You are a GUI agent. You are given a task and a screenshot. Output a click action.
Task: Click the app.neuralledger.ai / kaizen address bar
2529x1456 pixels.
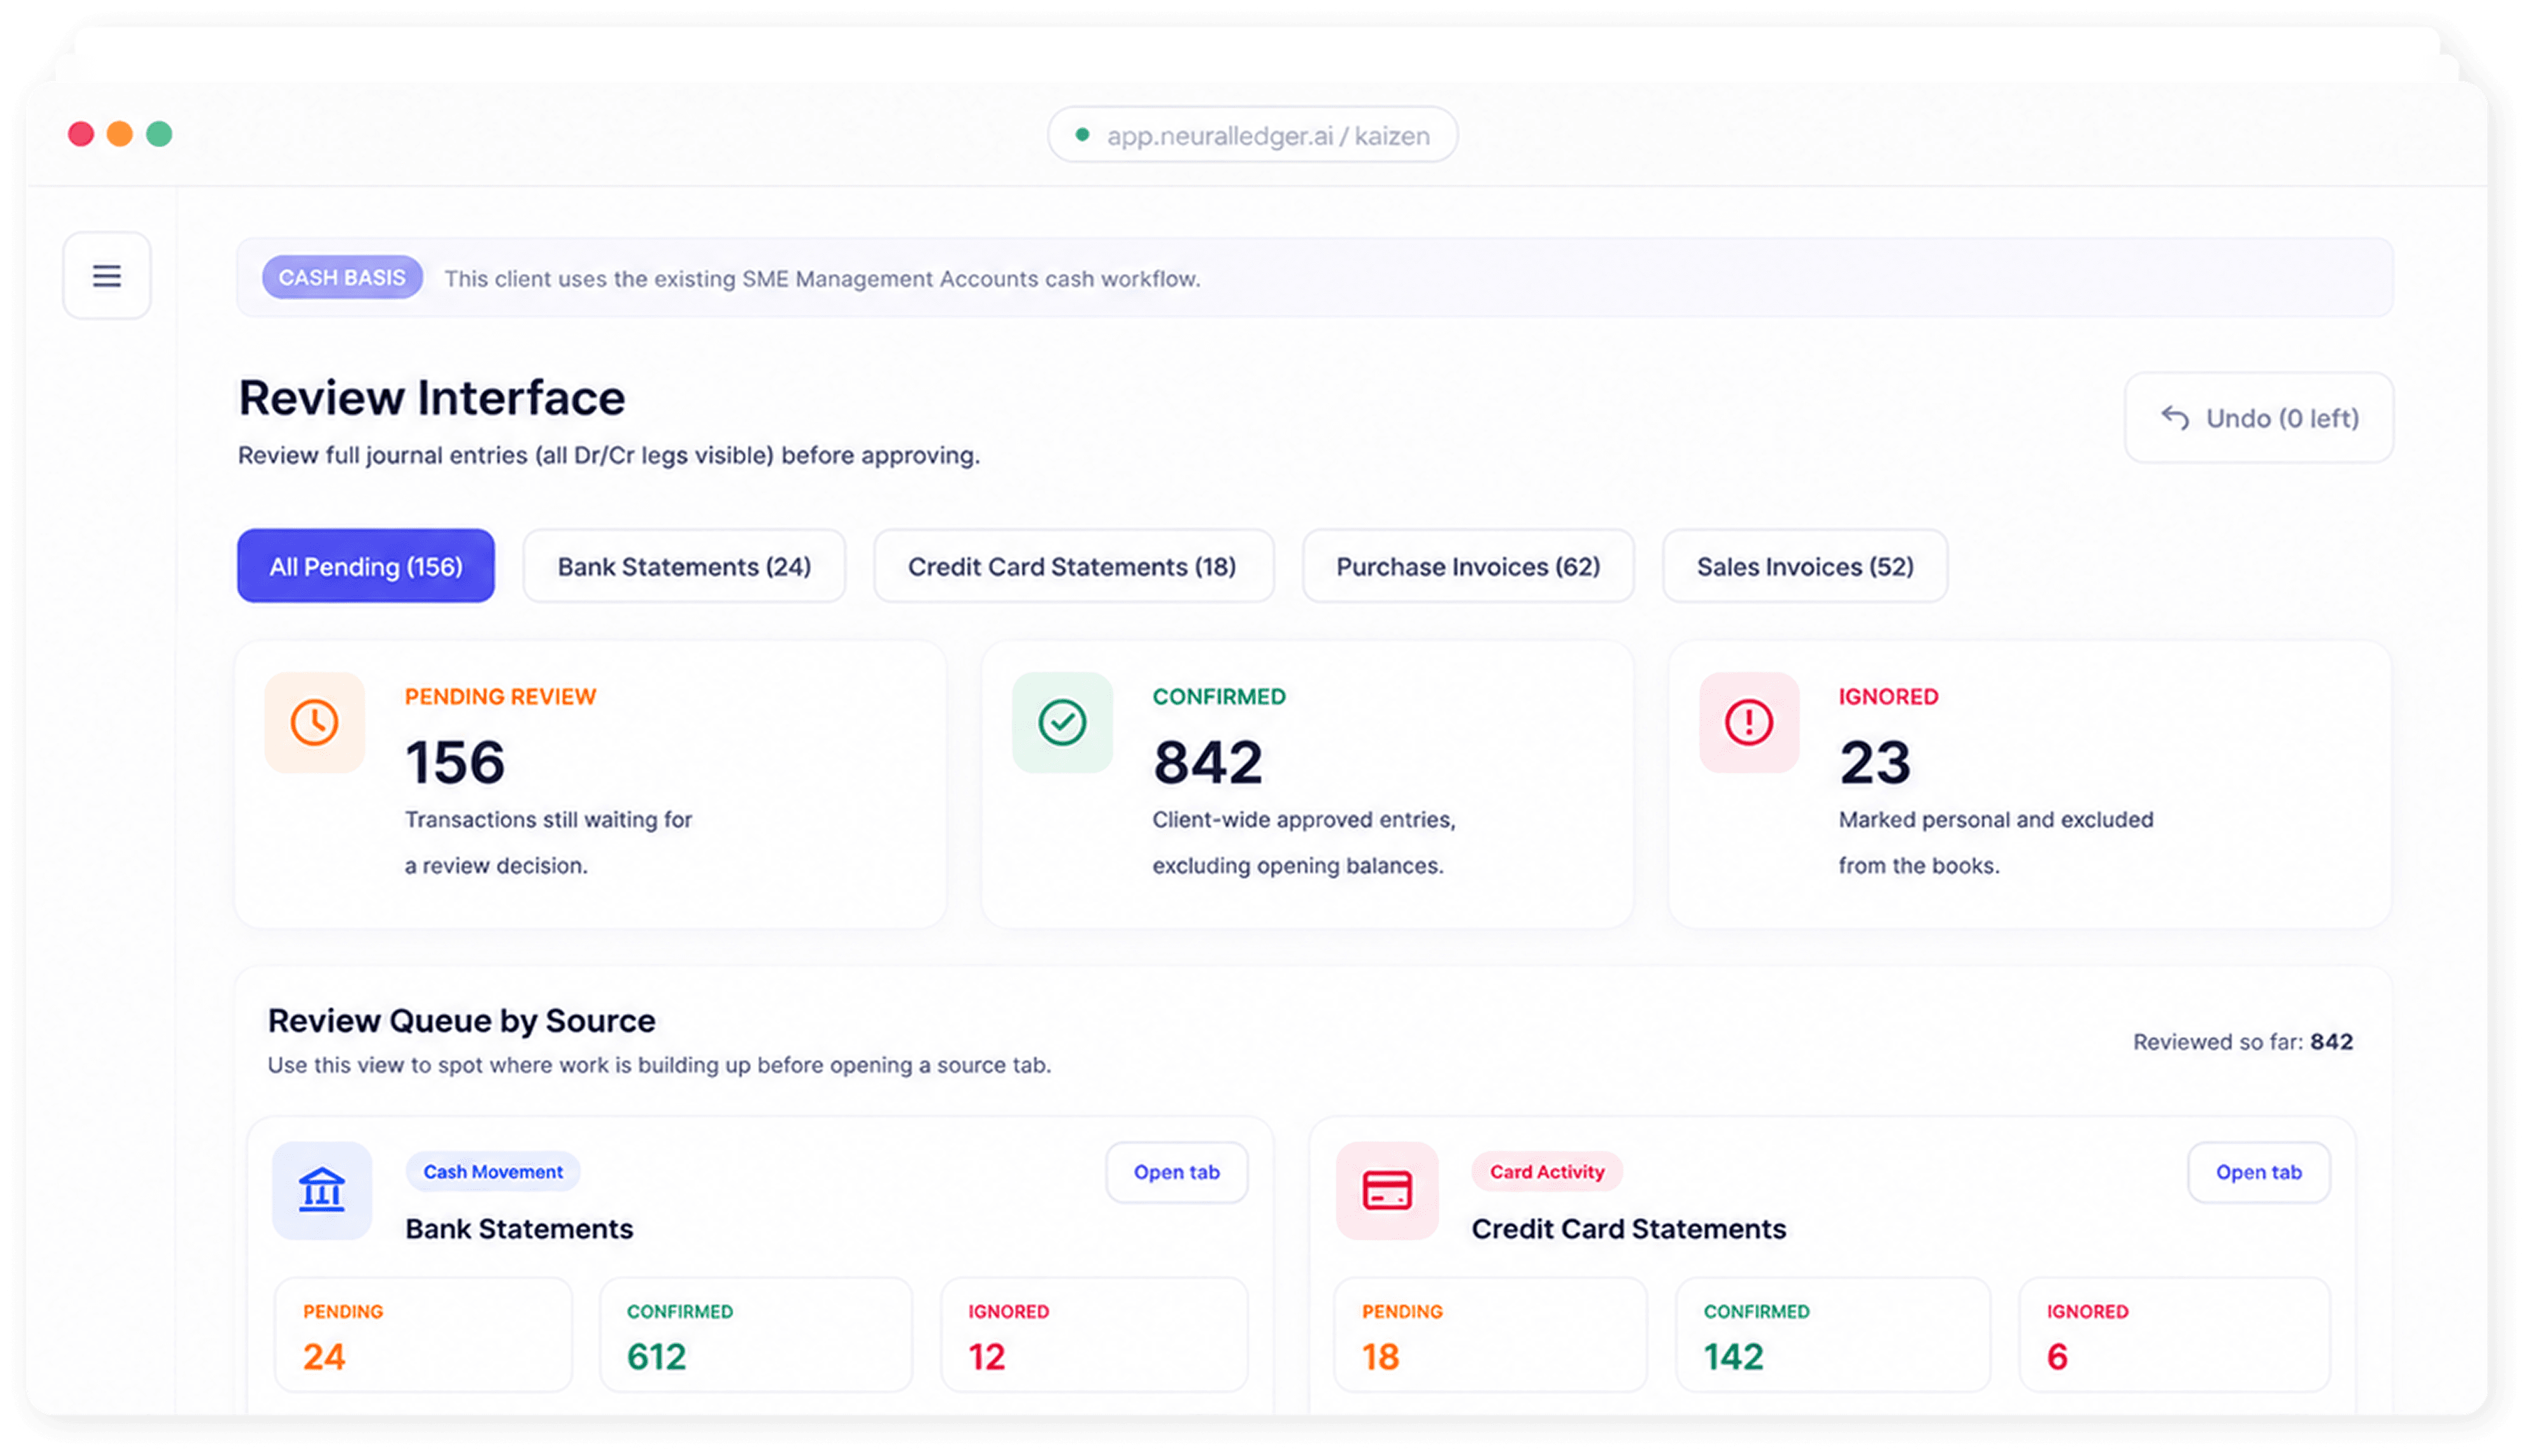point(1252,135)
